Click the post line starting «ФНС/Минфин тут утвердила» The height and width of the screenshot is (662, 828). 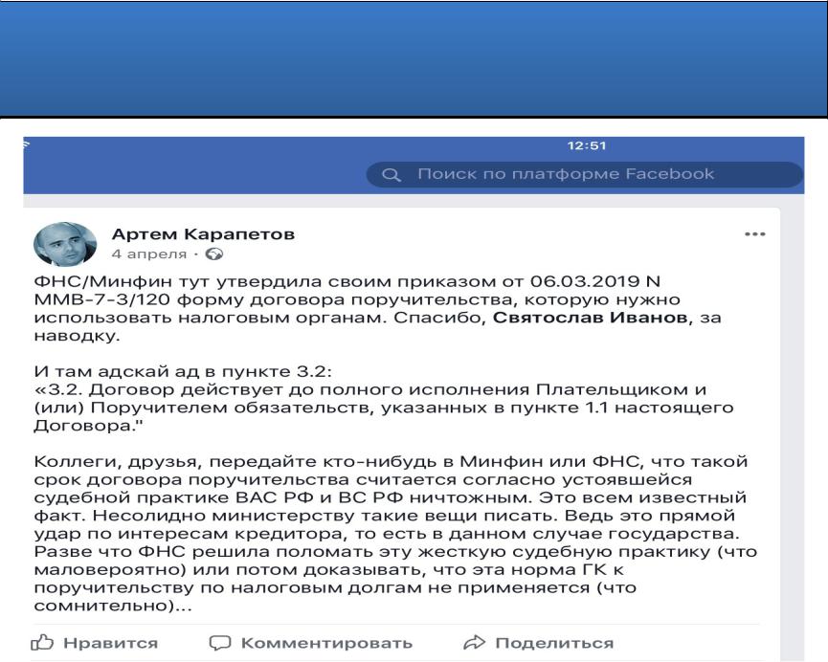pyautogui.click(x=347, y=281)
